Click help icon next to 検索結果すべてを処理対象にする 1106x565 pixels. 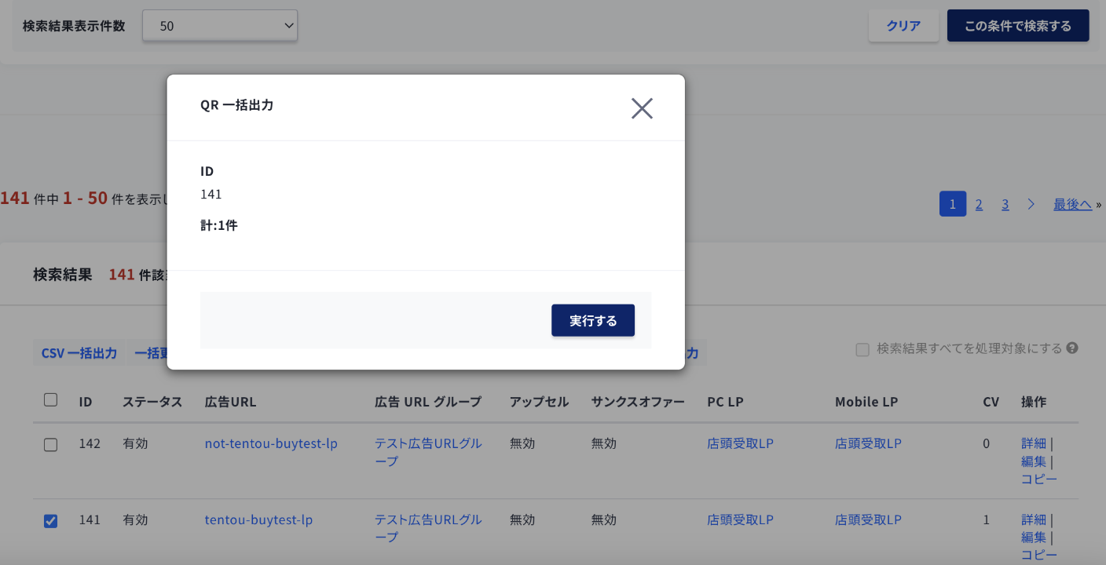point(1072,348)
